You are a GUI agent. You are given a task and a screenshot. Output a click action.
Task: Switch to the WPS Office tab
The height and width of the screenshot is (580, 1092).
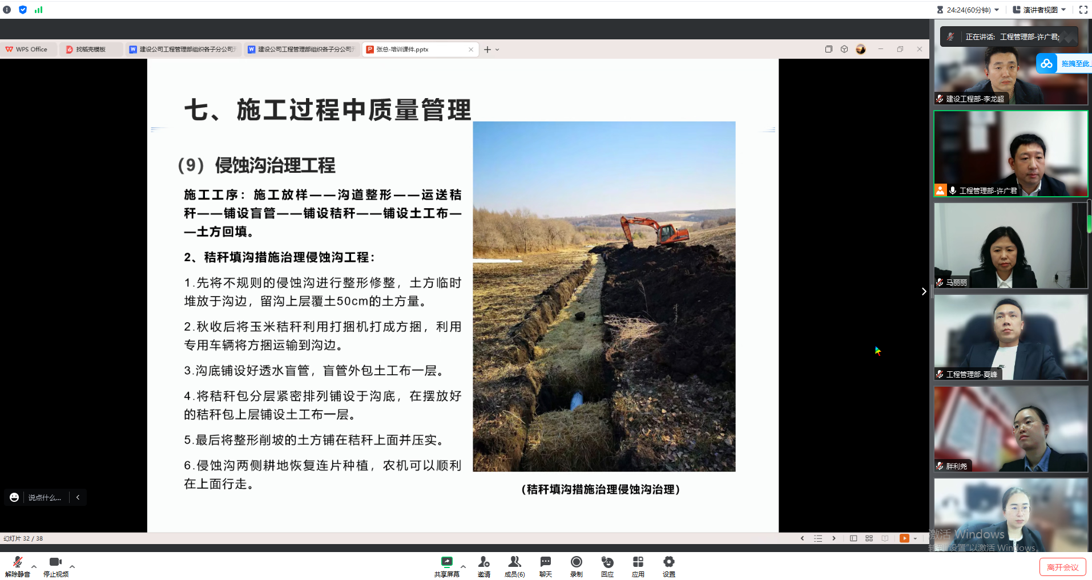click(27, 50)
